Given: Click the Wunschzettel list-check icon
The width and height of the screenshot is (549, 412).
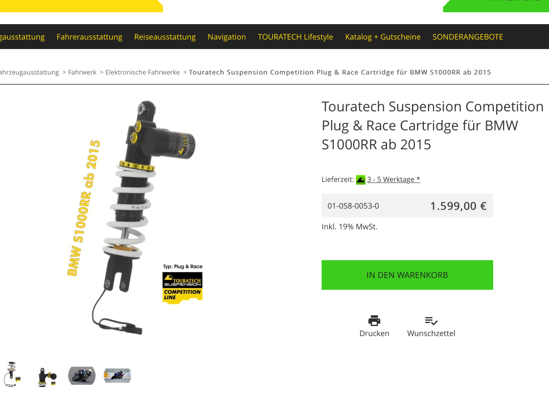Looking at the screenshot, I should [x=431, y=321].
